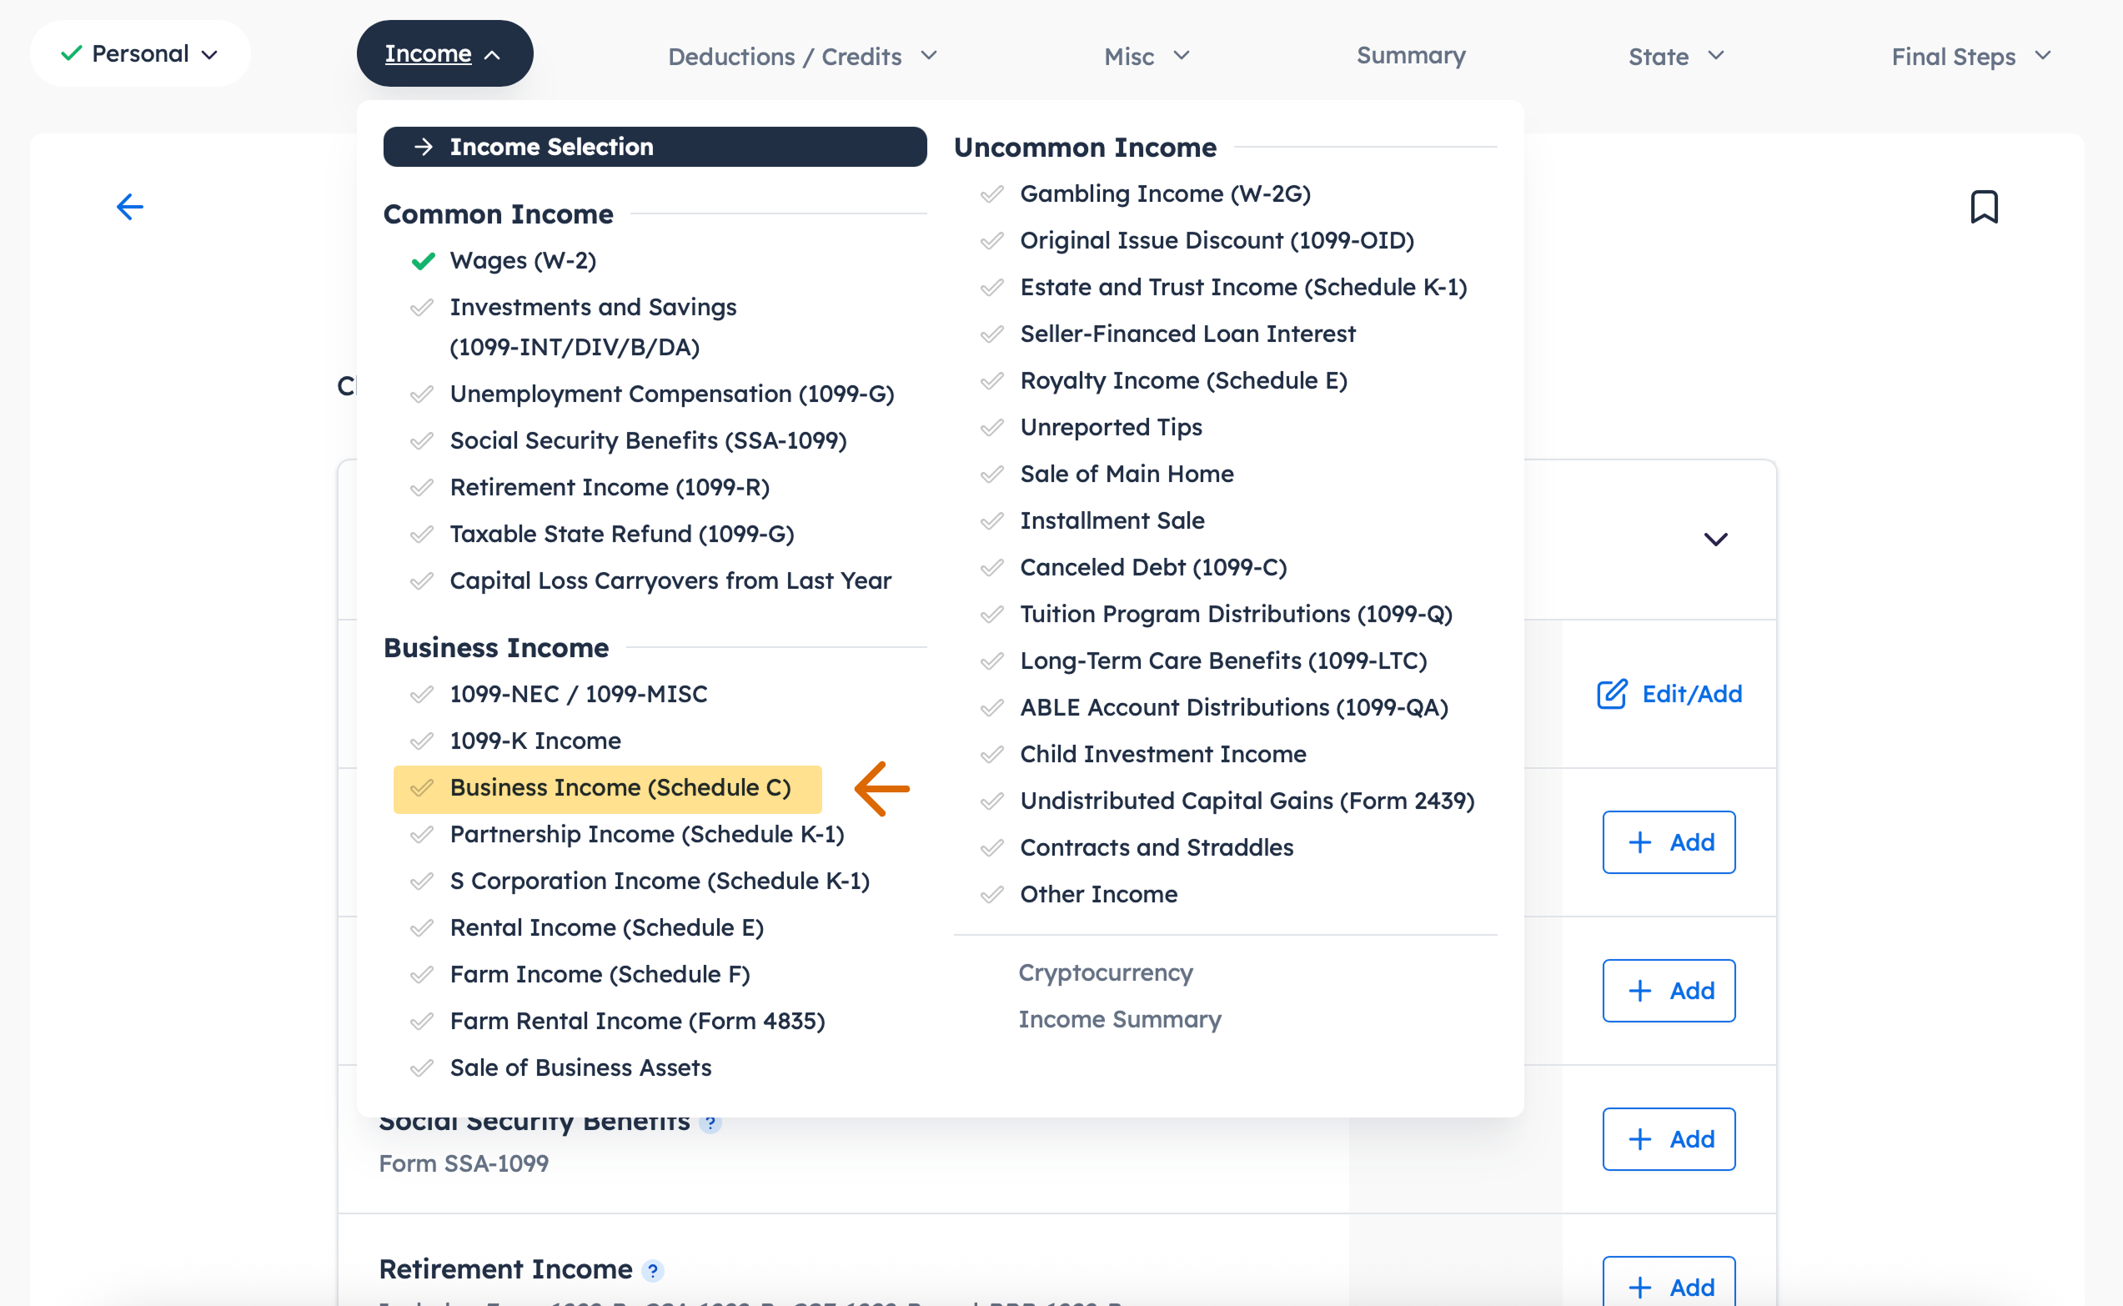Toggle the check next to Gambling Income (W-2G)
Image resolution: width=2123 pixels, height=1306 pixels.
[991, 193]
